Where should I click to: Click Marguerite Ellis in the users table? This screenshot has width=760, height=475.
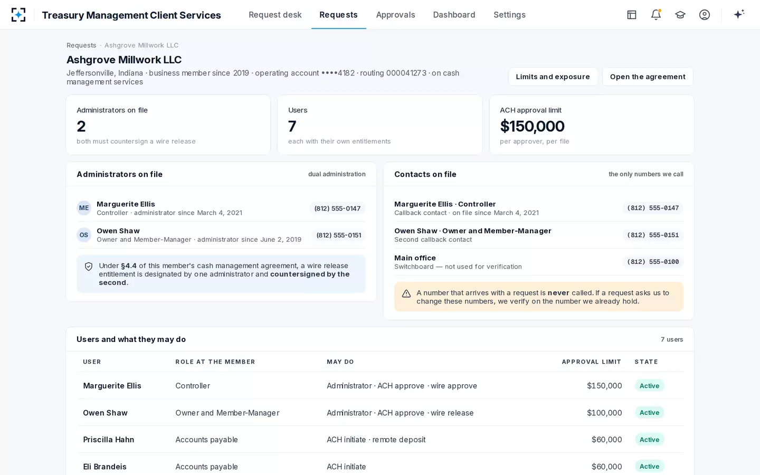[x=112, y=386]
